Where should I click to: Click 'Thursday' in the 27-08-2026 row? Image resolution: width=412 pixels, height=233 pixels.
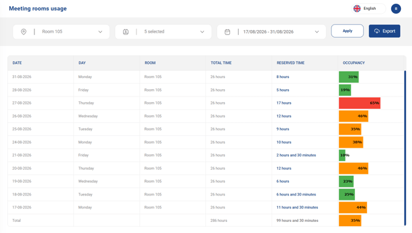pos(86,103)
